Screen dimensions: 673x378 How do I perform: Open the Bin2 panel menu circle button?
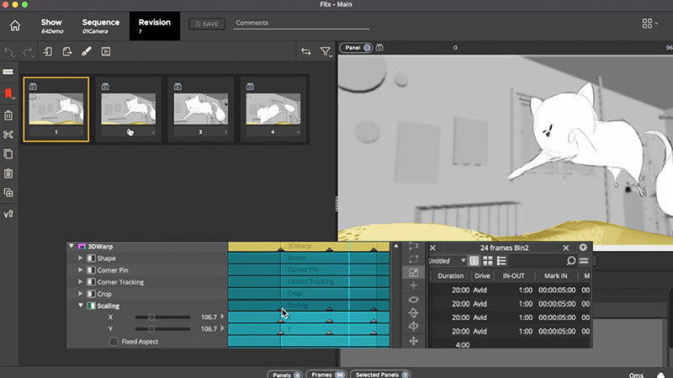pos(583,248)
